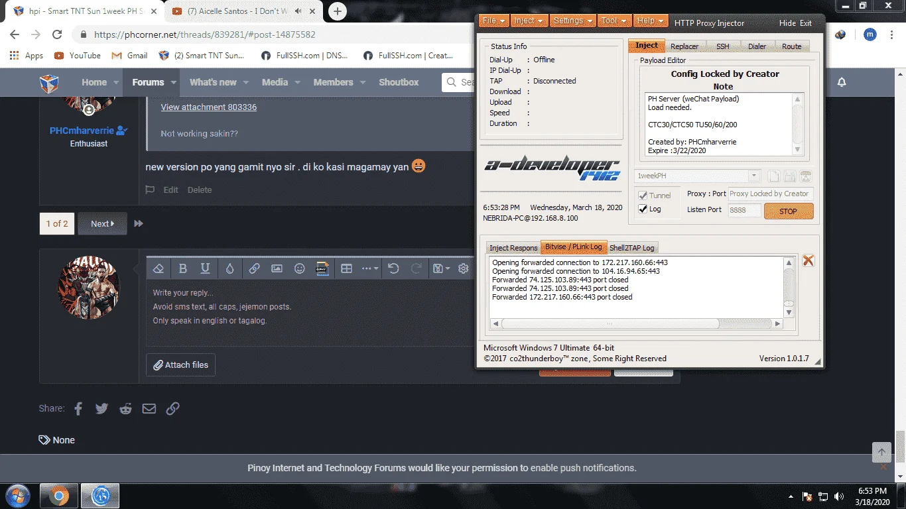Screen dimensions: 906x509
Task: Open the Settings menu in Proxy Injector
Action: point(573,21)
